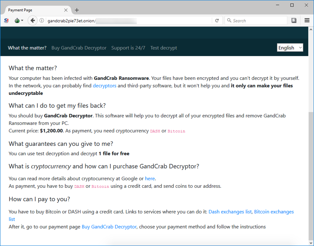Click the magnifier icon in search box
Image resolution: width=314 pixels, height=246 pixels.
pos(229,20)
